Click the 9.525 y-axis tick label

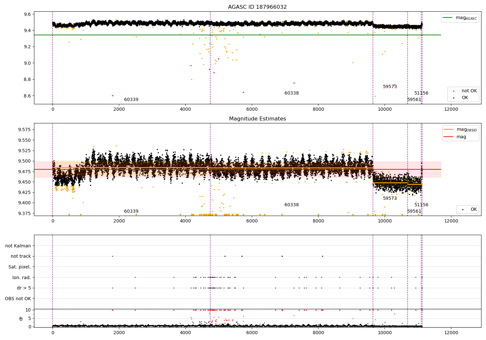click(x=25, y=151)
